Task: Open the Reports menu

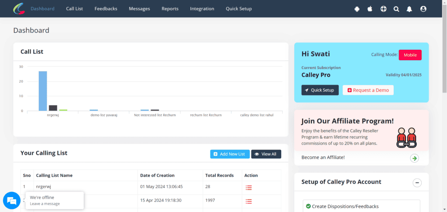Action: coord(170,9)
